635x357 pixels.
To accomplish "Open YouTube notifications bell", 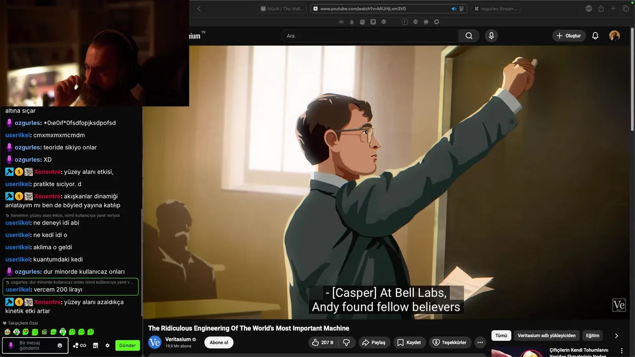I will point(595,36).
